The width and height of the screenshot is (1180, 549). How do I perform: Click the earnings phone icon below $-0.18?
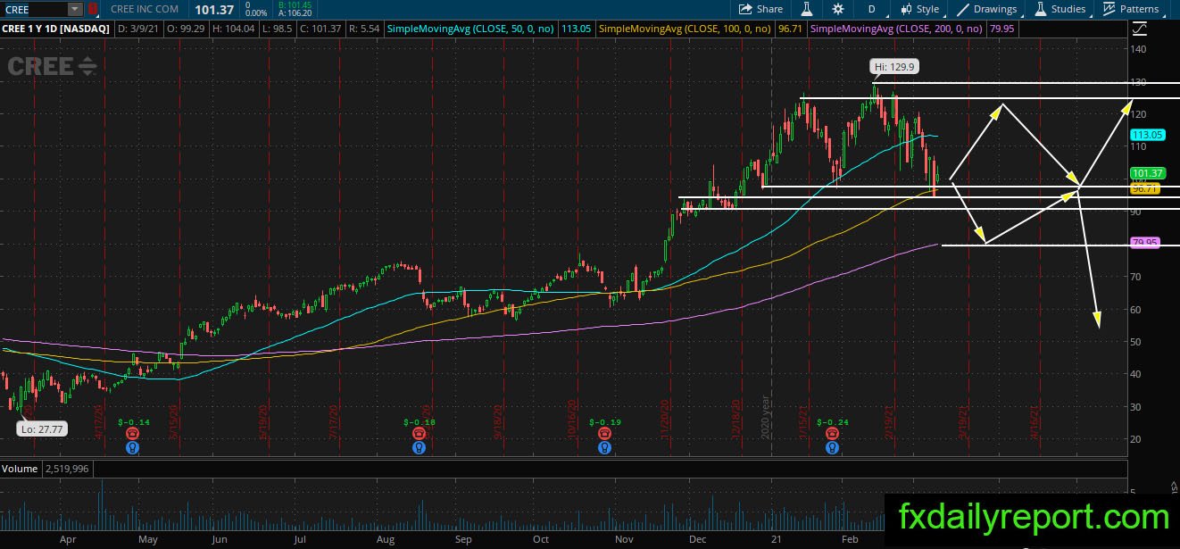point(419,434)
